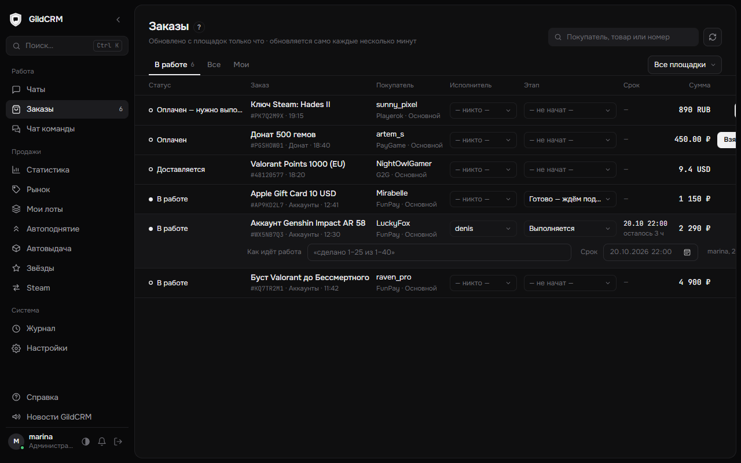Open the Журнал page
Image resolution: width=741 pixels, height=463 pixels.
(67, 329)
